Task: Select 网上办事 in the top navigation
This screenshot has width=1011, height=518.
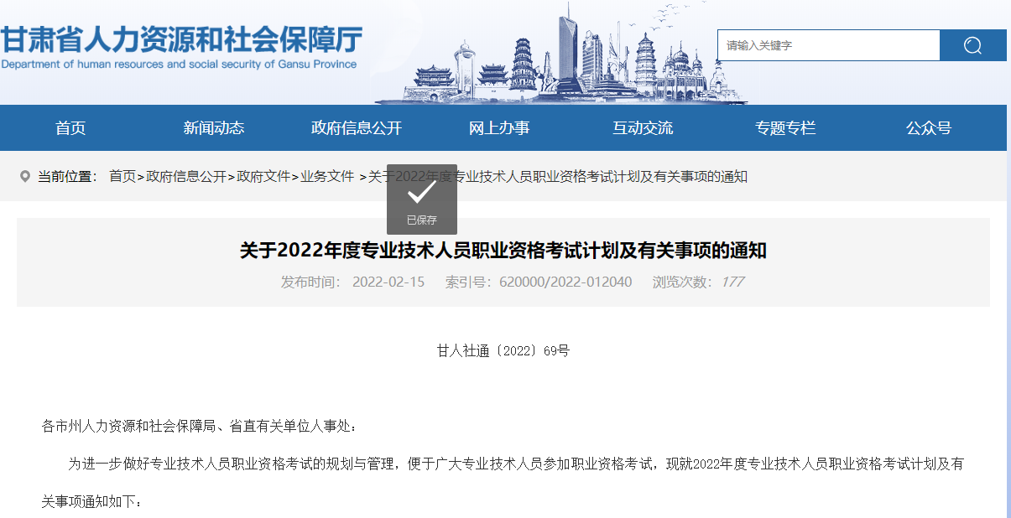Action: pos(500,127)
